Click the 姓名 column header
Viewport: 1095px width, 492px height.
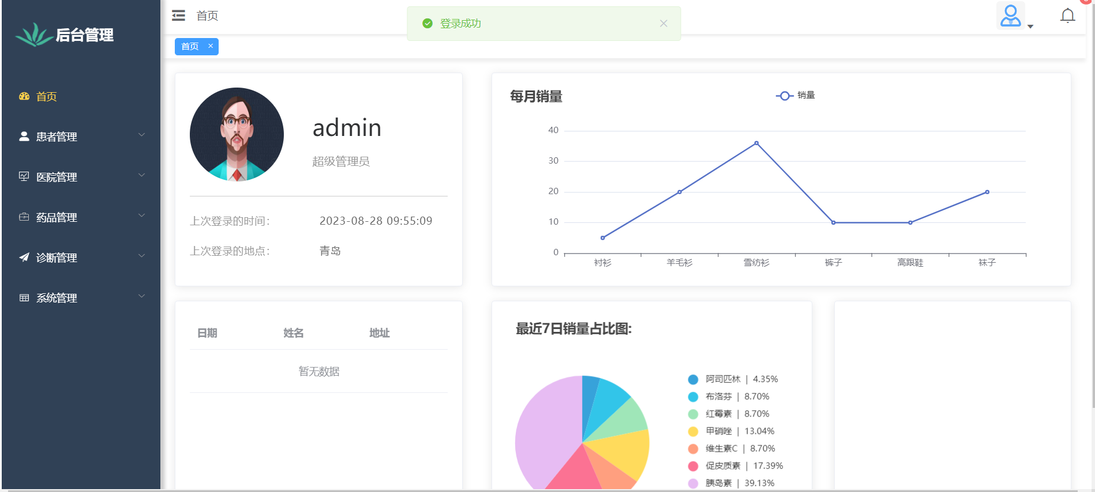coord(293,333)
